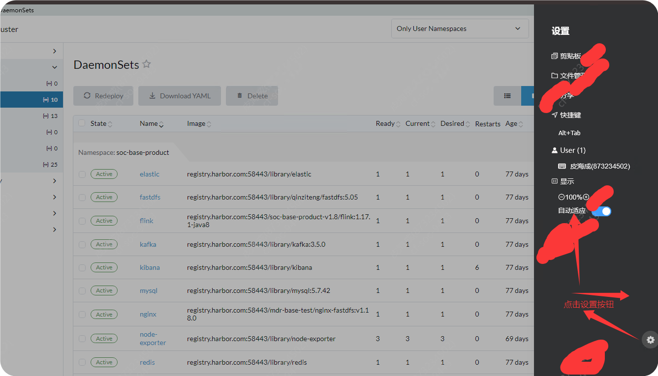Check the flink row checkbox
Screen dimensions: 658x376
[x=82, y=221]
